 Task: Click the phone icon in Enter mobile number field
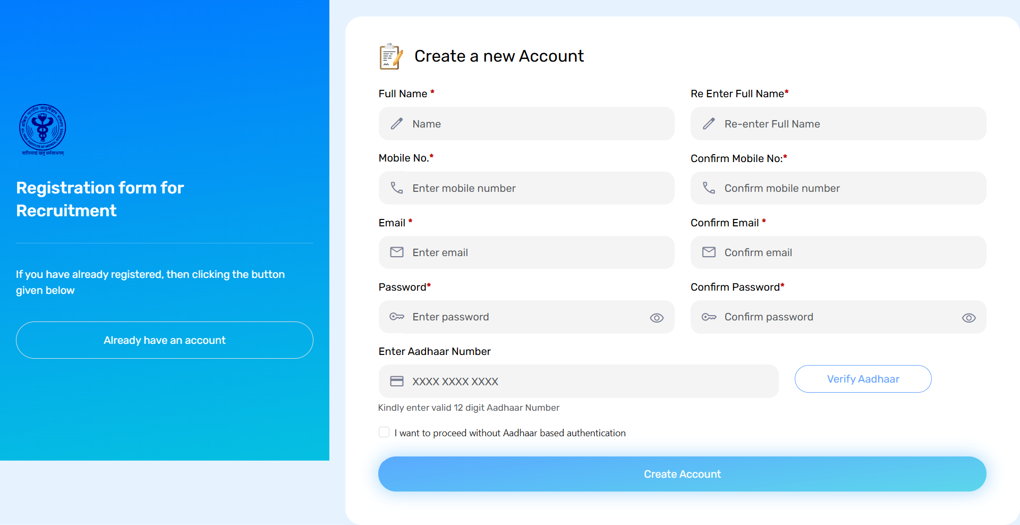[x=397, y=188]
